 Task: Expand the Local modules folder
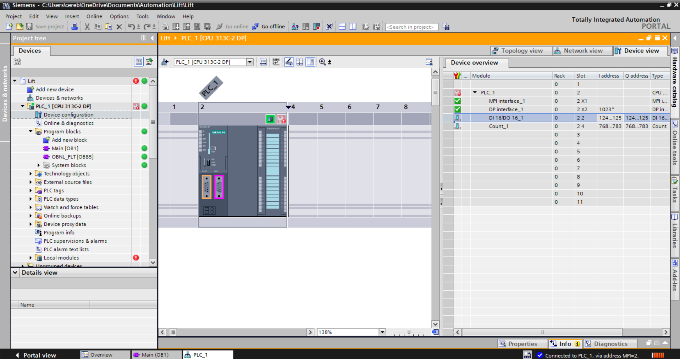[x=31, y=258]
